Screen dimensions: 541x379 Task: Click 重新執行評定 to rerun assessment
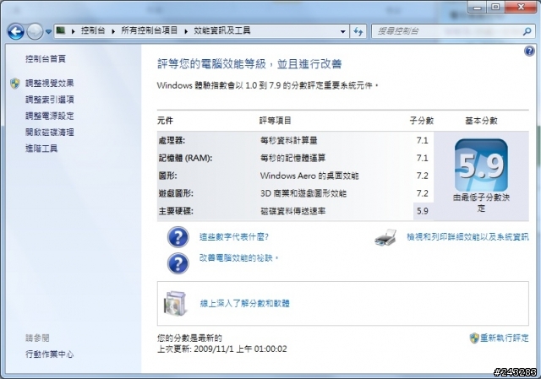point(505,338)
